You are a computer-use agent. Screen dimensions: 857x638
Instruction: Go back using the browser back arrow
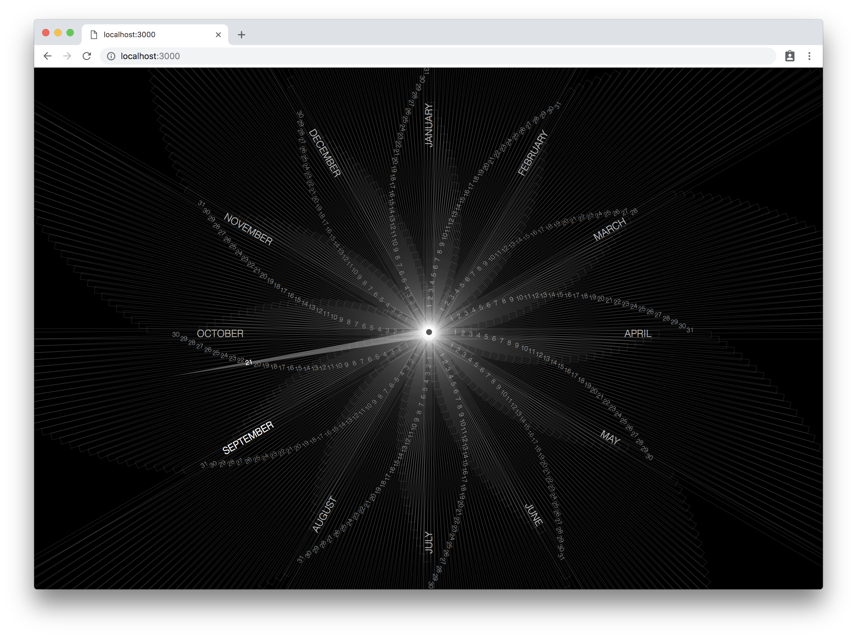(x=48, y=56)
